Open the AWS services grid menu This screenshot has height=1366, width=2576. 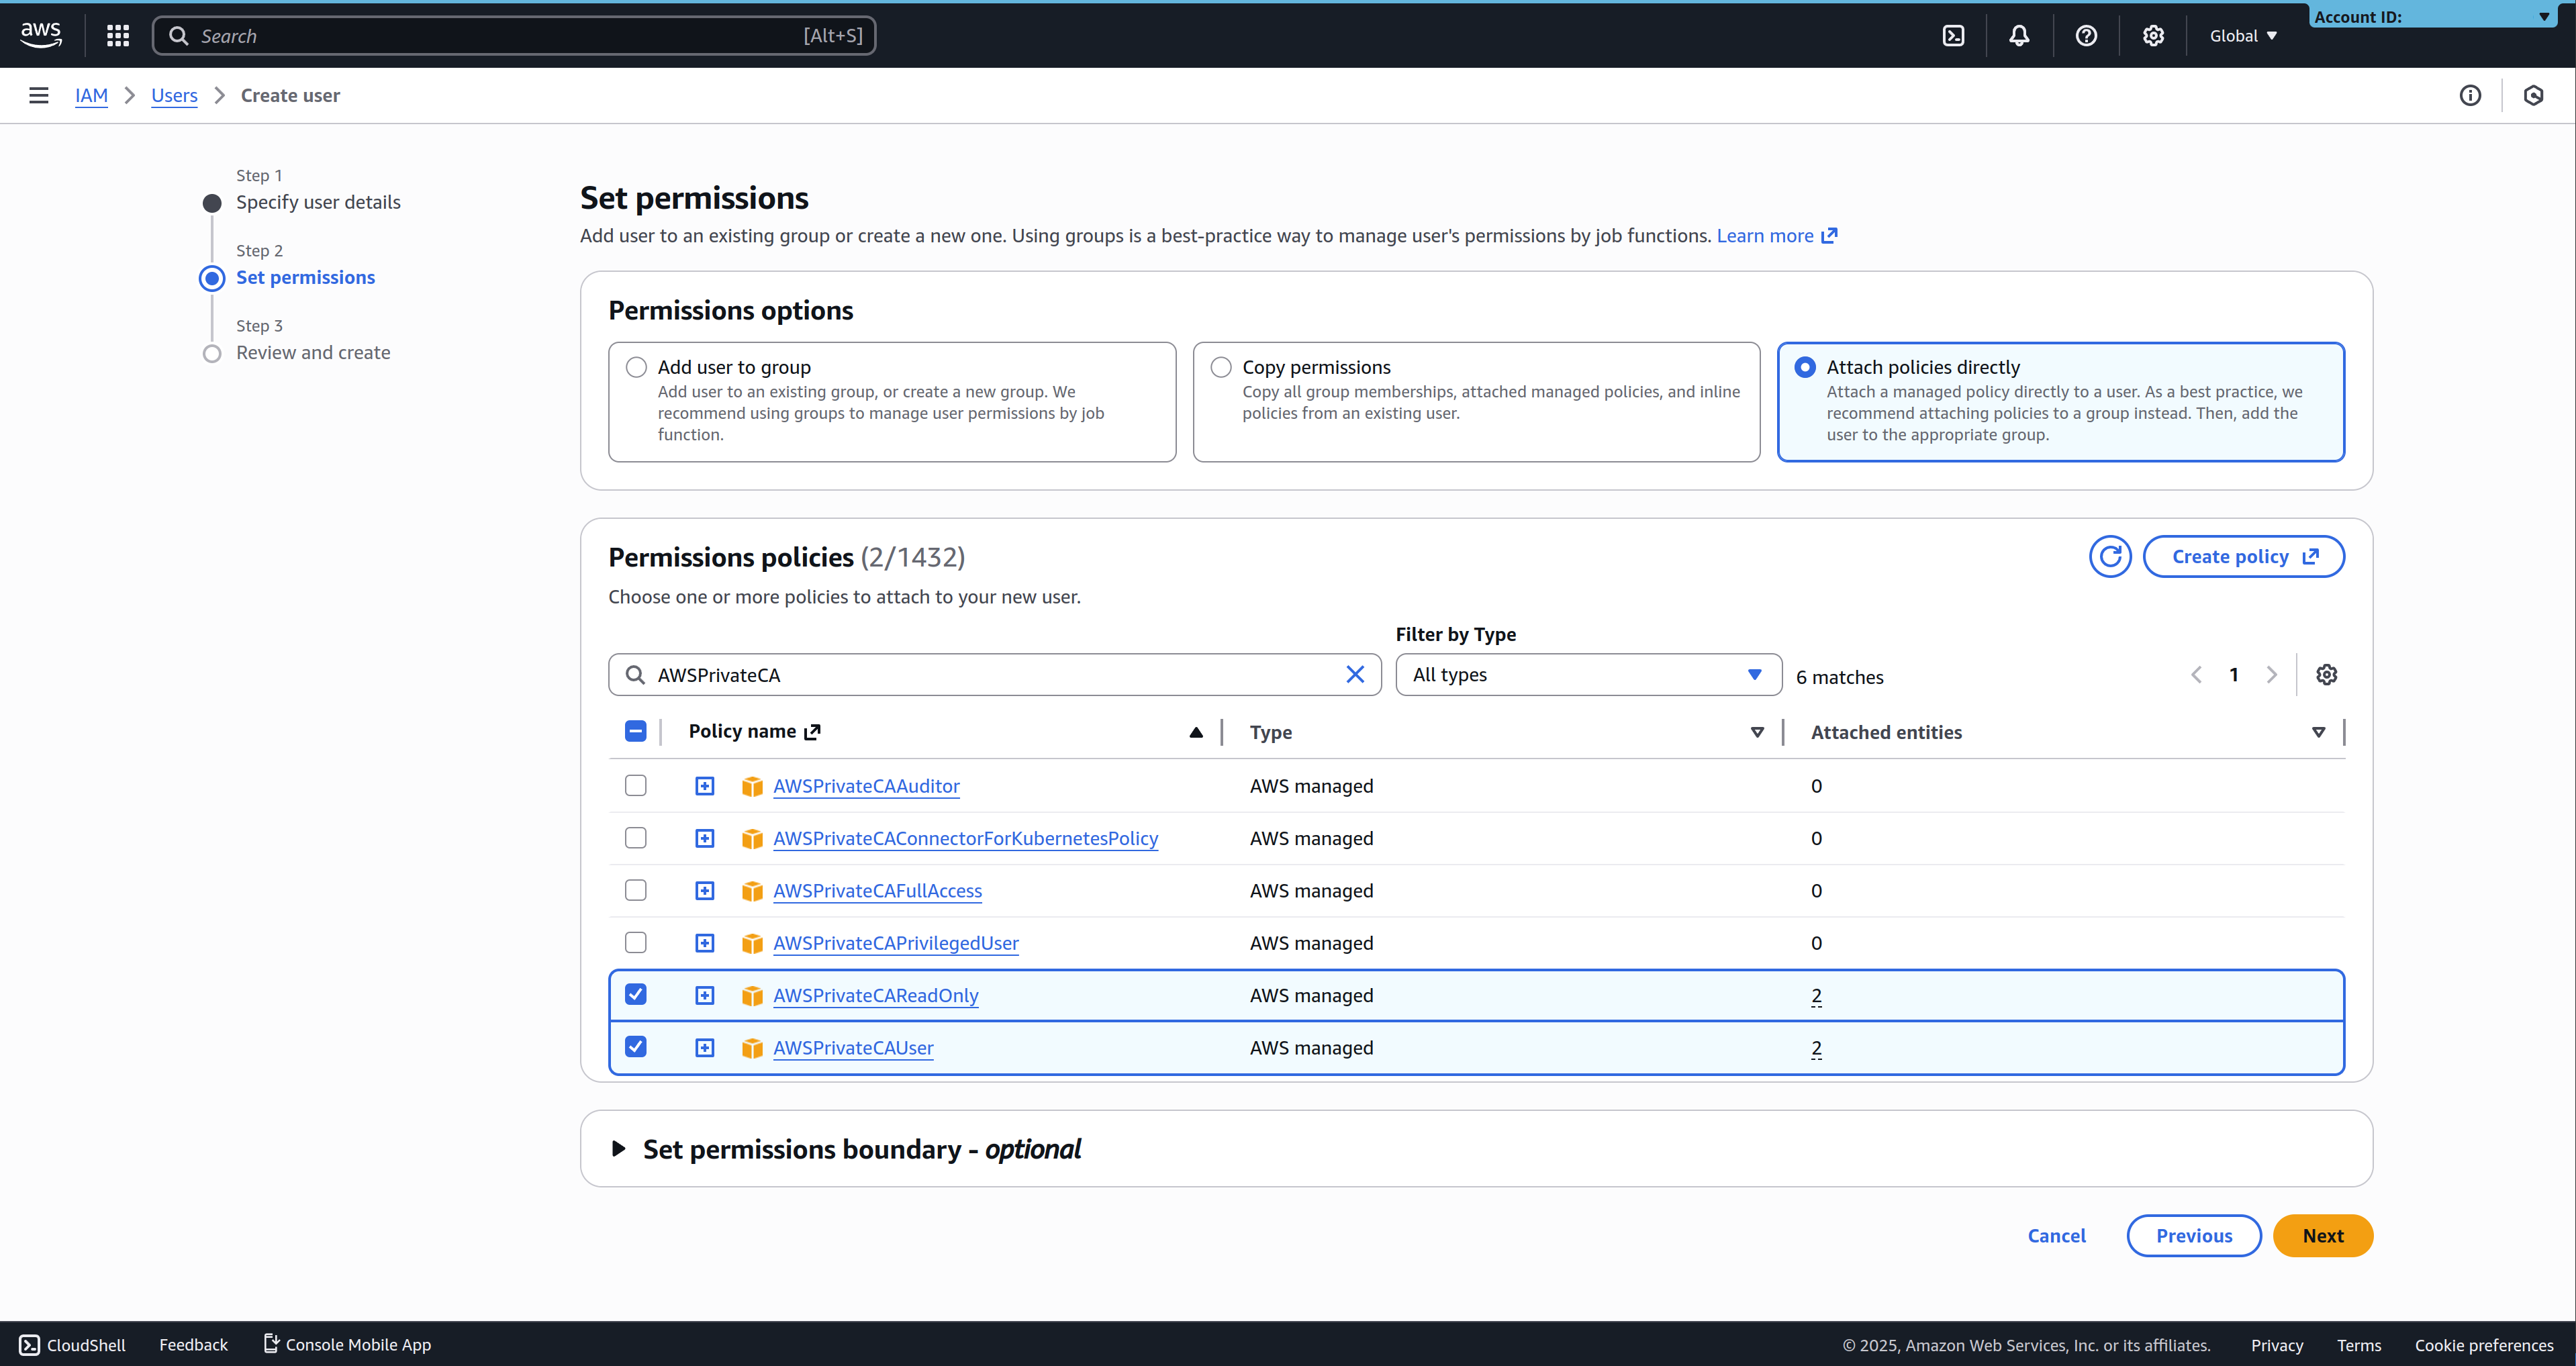click(118, 36)
